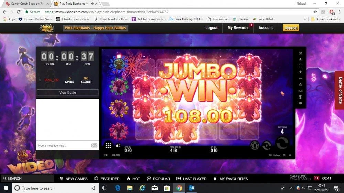Open the Home - Patient Services bookmark
Screen dimensions: 344x193
click(x=35, y=19)
